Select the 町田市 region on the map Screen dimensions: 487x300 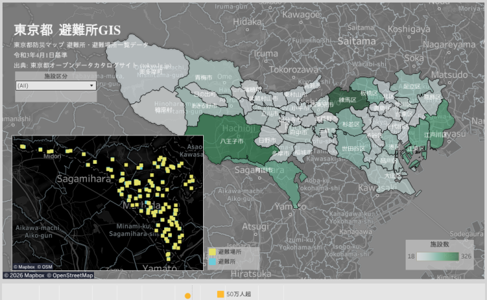[264, 170]
